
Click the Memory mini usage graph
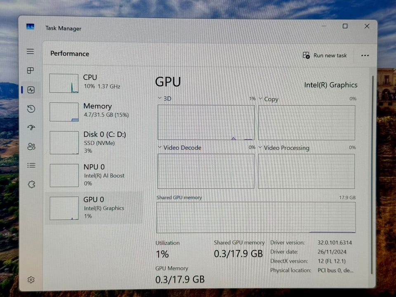coord(64,112)
